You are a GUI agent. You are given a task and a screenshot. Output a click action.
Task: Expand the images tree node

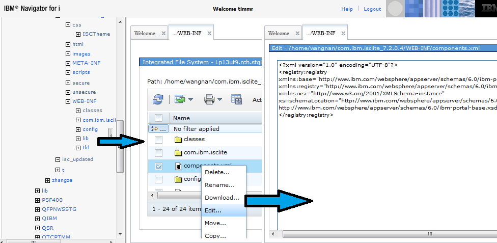click(68, 54)
